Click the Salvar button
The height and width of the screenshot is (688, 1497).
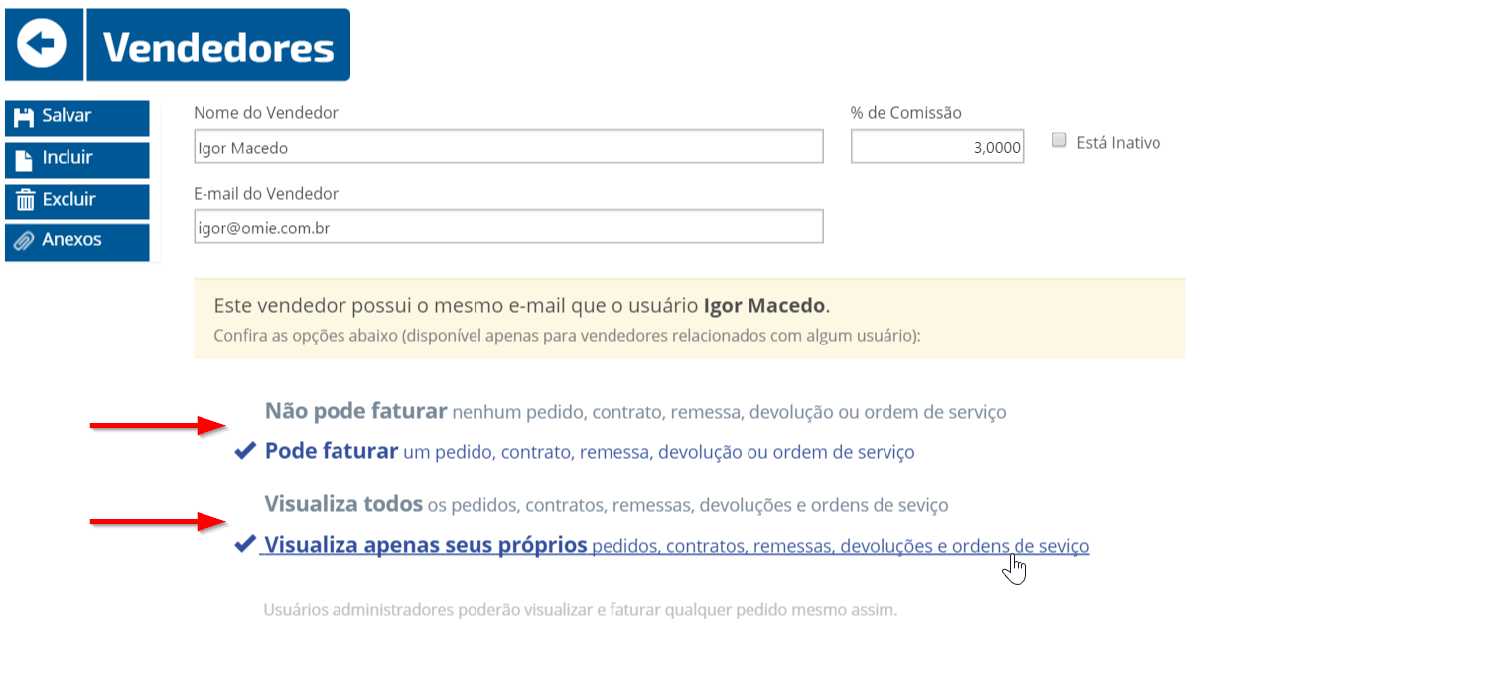(77, 117)
